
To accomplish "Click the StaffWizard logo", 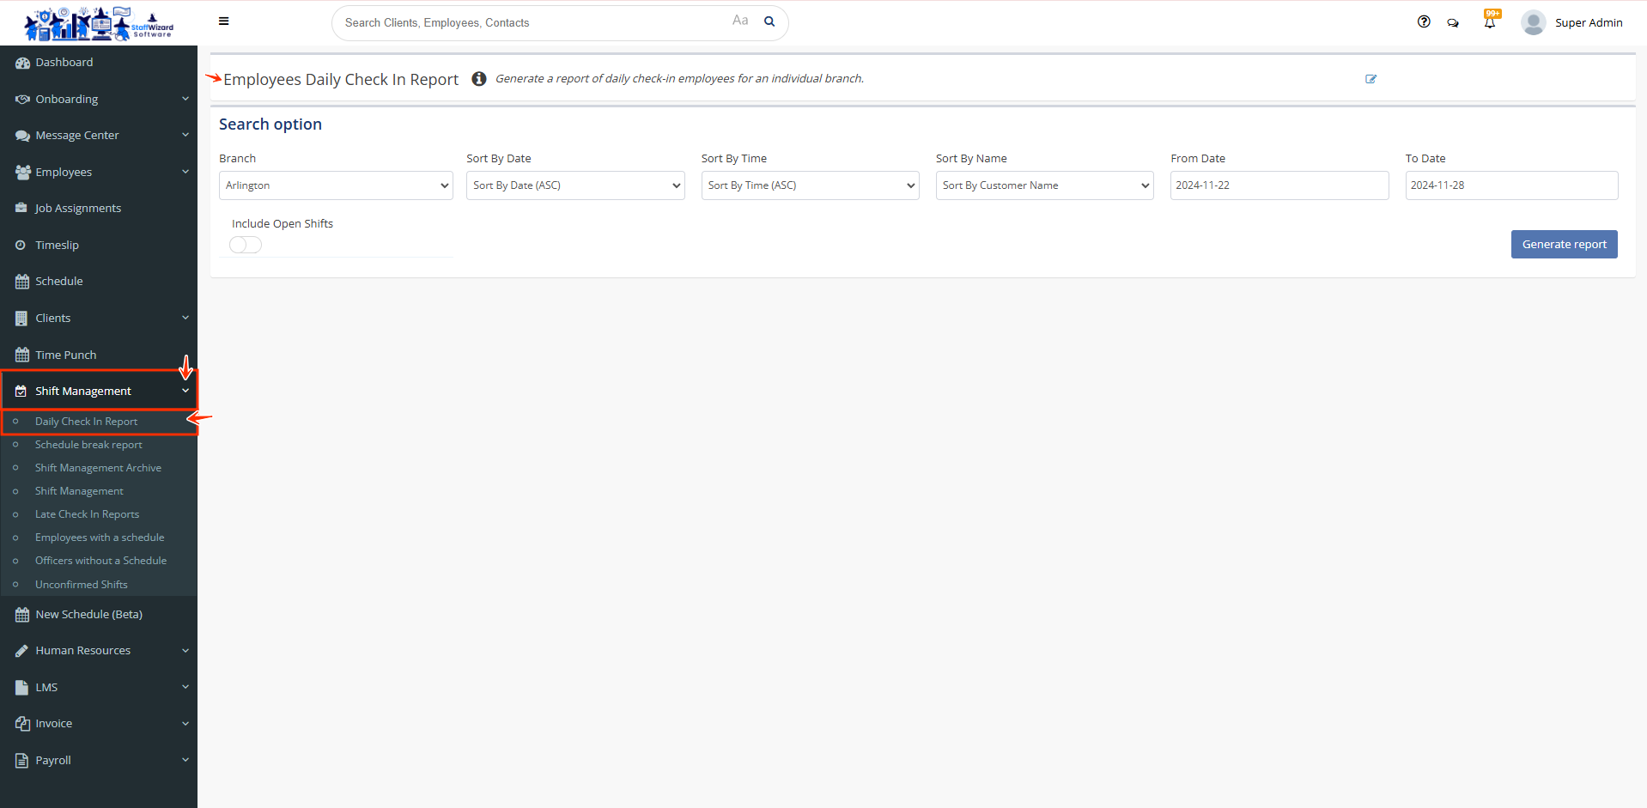I will 99,23.
